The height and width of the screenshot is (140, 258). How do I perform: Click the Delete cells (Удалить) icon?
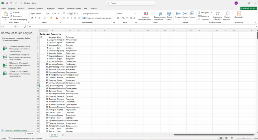pyautogui.click(x=185, y=14)
